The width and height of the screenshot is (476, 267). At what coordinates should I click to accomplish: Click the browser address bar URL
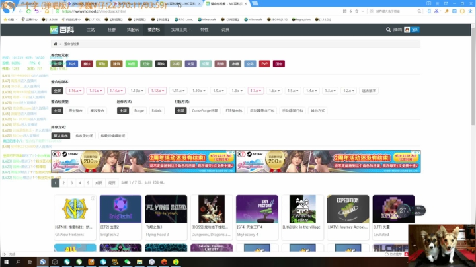[x=94, y=11]
